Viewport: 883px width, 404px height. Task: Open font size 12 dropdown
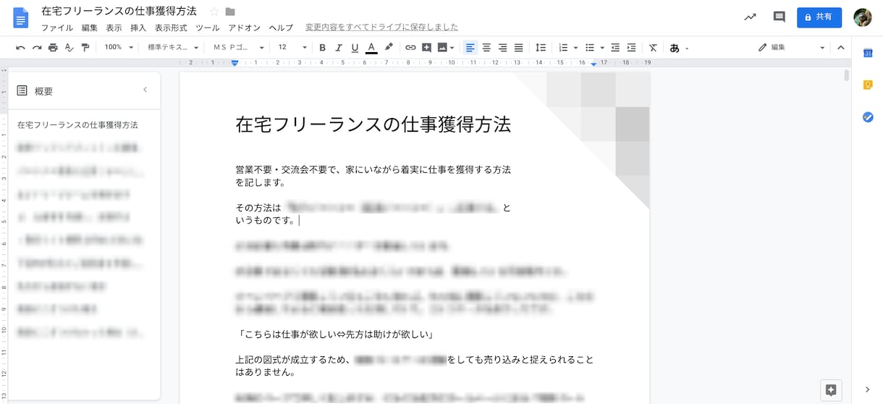(292, 47)
